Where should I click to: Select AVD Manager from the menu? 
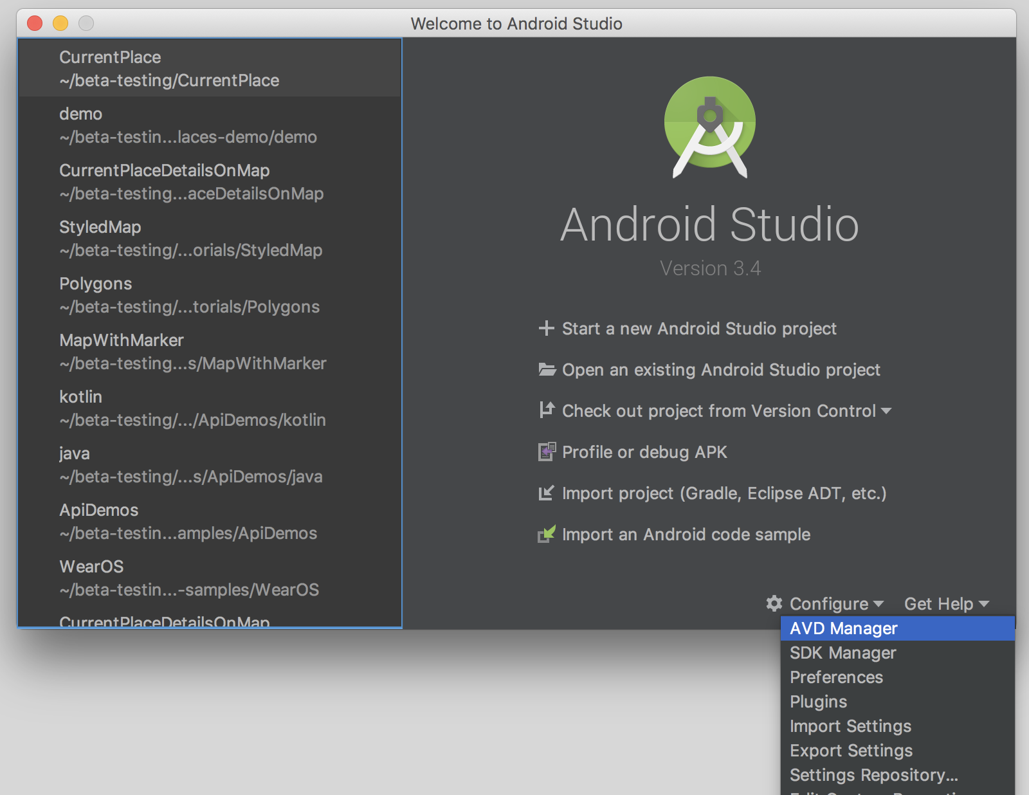(x=843, y=628)
